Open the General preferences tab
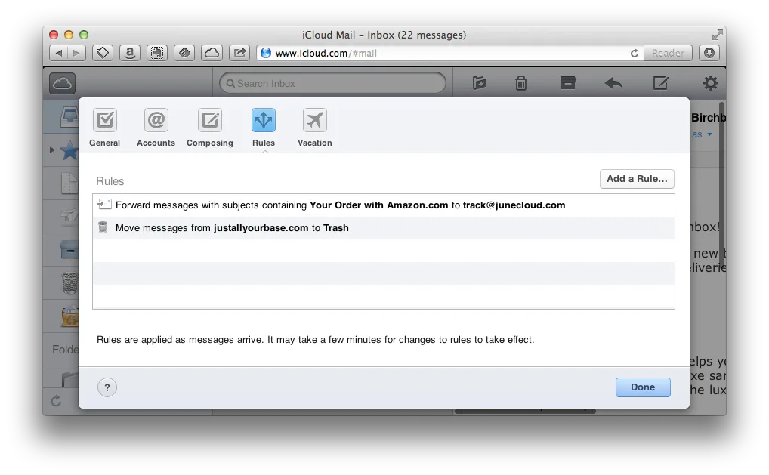 coord(104,128)
